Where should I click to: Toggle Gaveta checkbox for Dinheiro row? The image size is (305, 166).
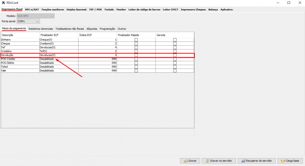pos(175,40)
